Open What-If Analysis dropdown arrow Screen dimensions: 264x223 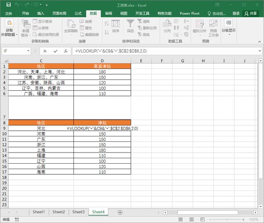(200, 35)
